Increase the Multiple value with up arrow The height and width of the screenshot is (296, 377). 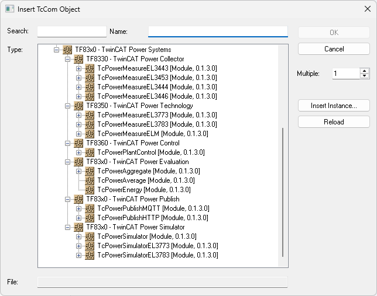coord(365,71)
